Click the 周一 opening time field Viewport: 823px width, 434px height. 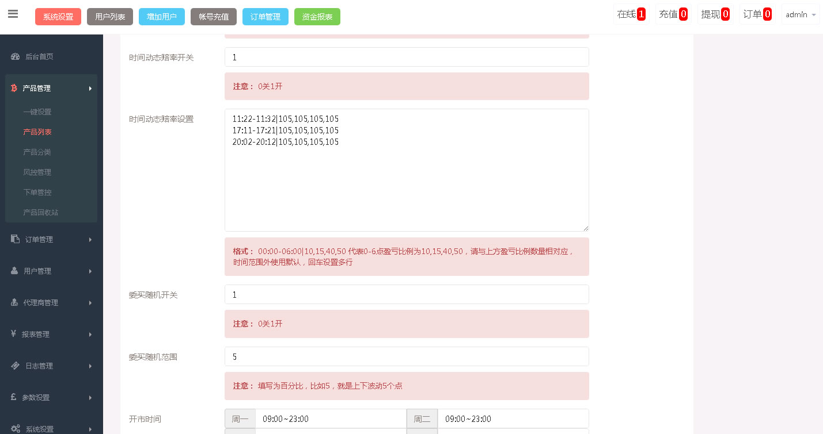click(x=331, y=418)
